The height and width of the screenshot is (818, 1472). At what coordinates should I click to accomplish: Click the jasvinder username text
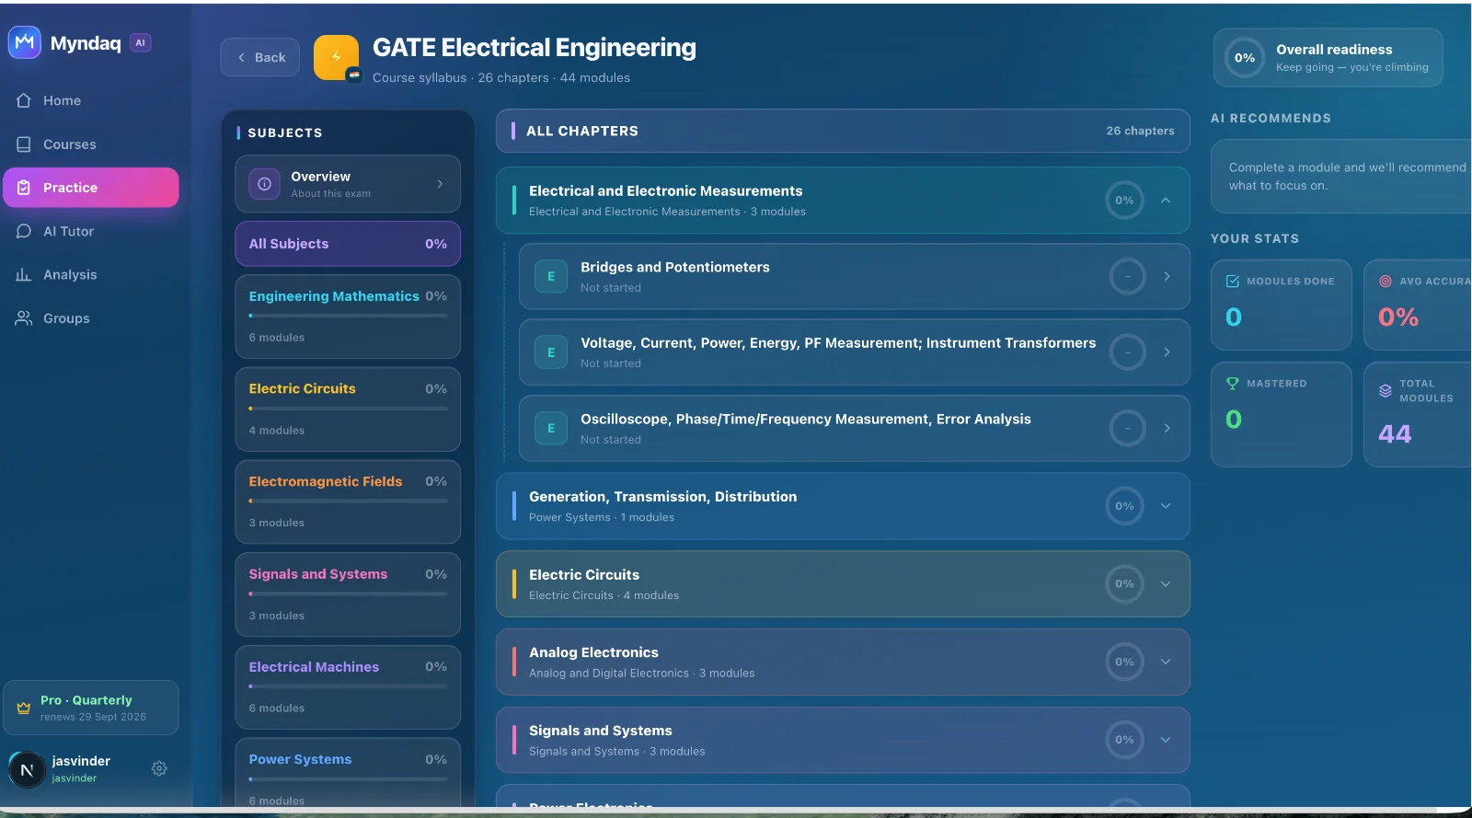[81, 761]
